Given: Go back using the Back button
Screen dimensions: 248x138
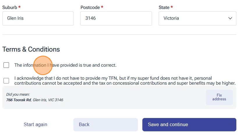Looking at the screenshot, I should [x=105, y=125].
